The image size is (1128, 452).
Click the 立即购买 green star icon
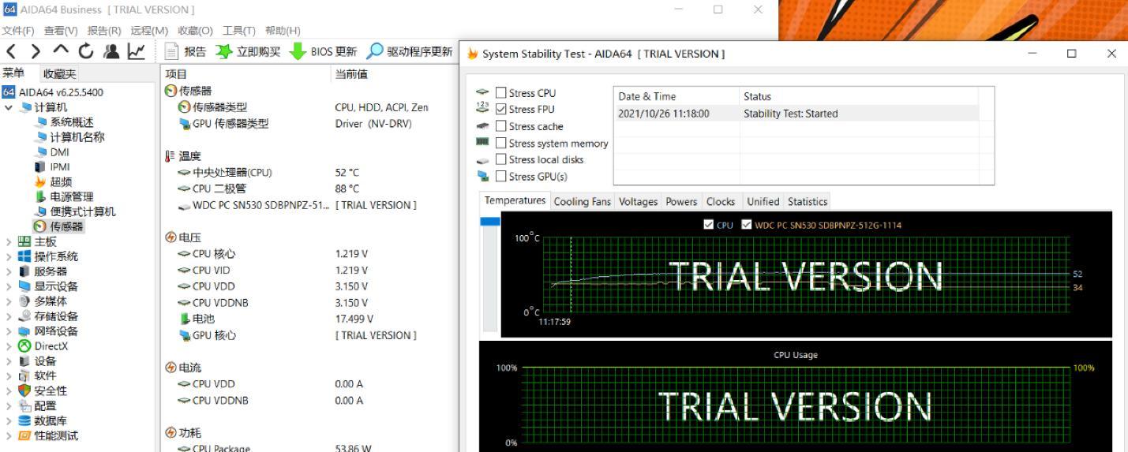224,52
